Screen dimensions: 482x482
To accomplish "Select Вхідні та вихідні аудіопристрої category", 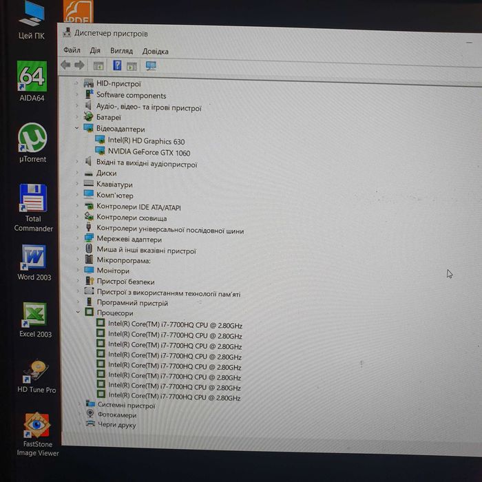I will (x=146, y=164).
